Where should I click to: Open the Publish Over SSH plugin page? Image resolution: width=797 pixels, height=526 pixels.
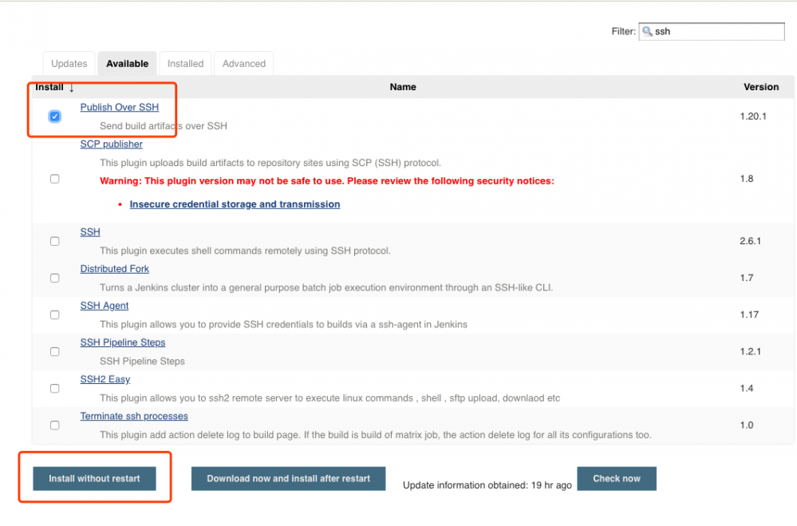click(x=120, y=107)
